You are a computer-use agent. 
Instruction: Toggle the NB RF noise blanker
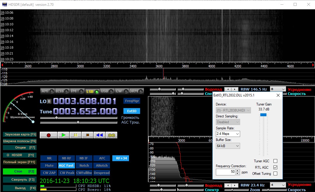coord(66,158)
